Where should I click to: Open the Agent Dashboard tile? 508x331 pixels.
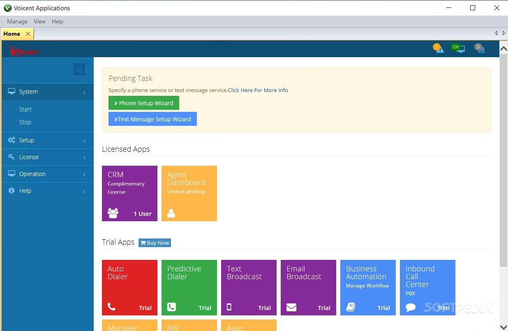tap(189, 193)
